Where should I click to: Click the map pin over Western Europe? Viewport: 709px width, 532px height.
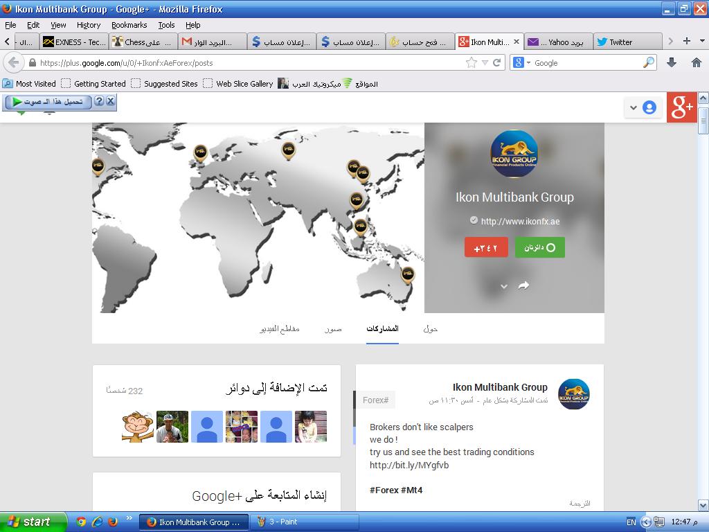coord(200,153)
